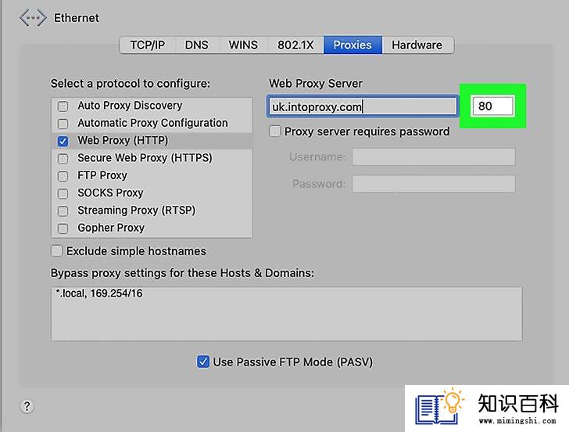The image size is (569, 432).
Task: Disable Use Passive FTP Mode (PASV)
Action: 203,362
